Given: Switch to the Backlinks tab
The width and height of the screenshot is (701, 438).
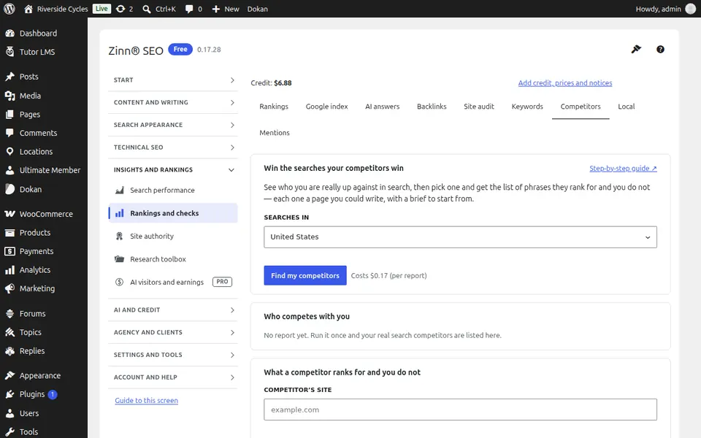Looking at the screenshot, I should [x=432, y=107].
